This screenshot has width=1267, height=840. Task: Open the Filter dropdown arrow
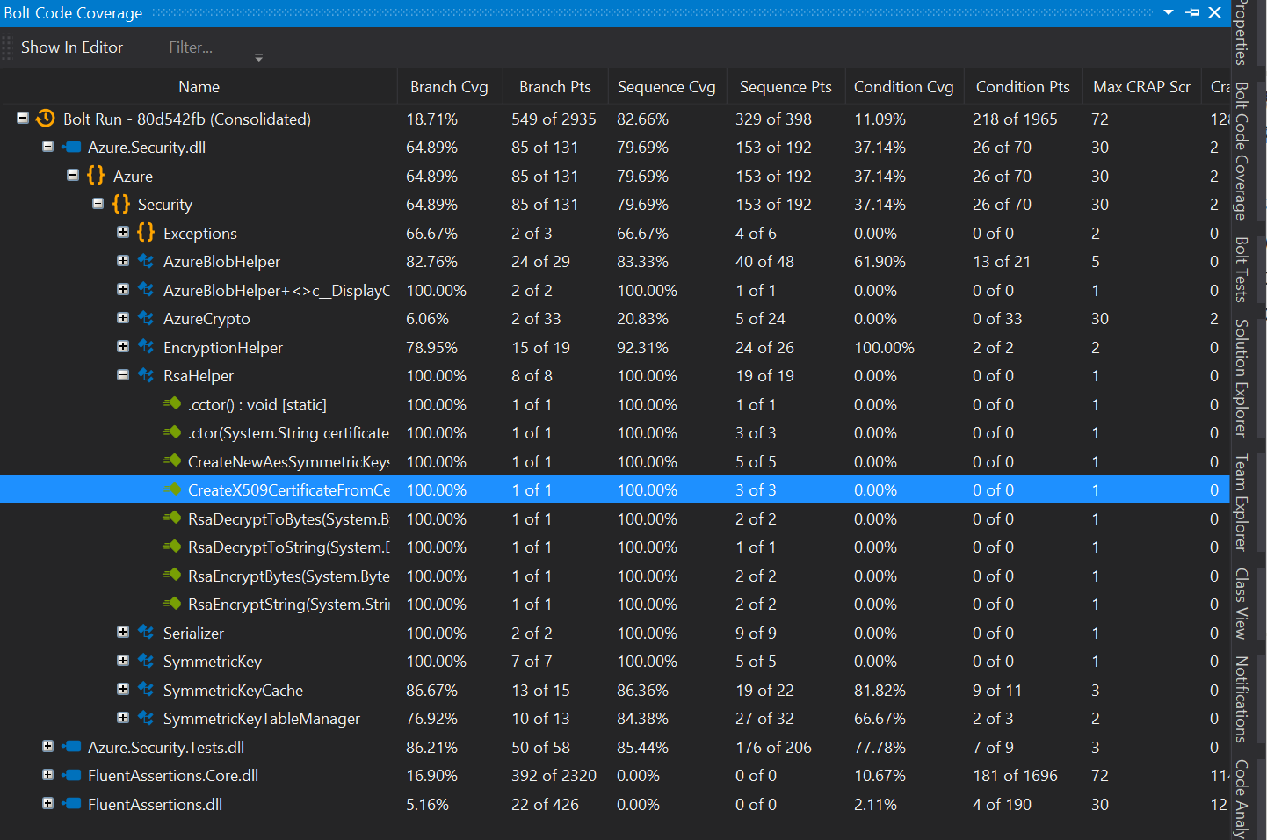click(258, 57)
